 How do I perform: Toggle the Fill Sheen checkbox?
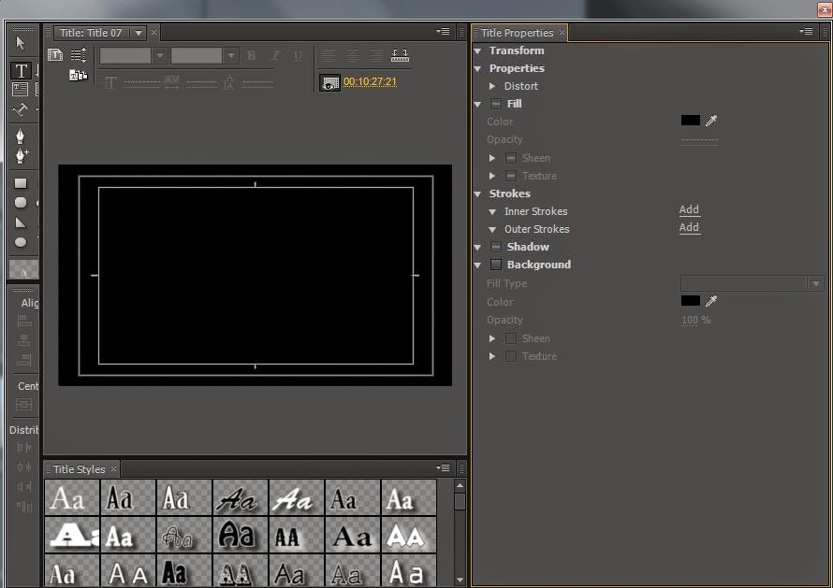point(510,158)
